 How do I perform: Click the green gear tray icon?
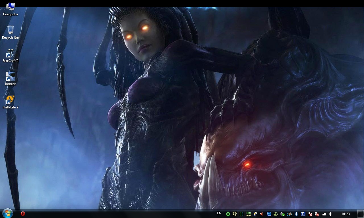coord(228,214)
